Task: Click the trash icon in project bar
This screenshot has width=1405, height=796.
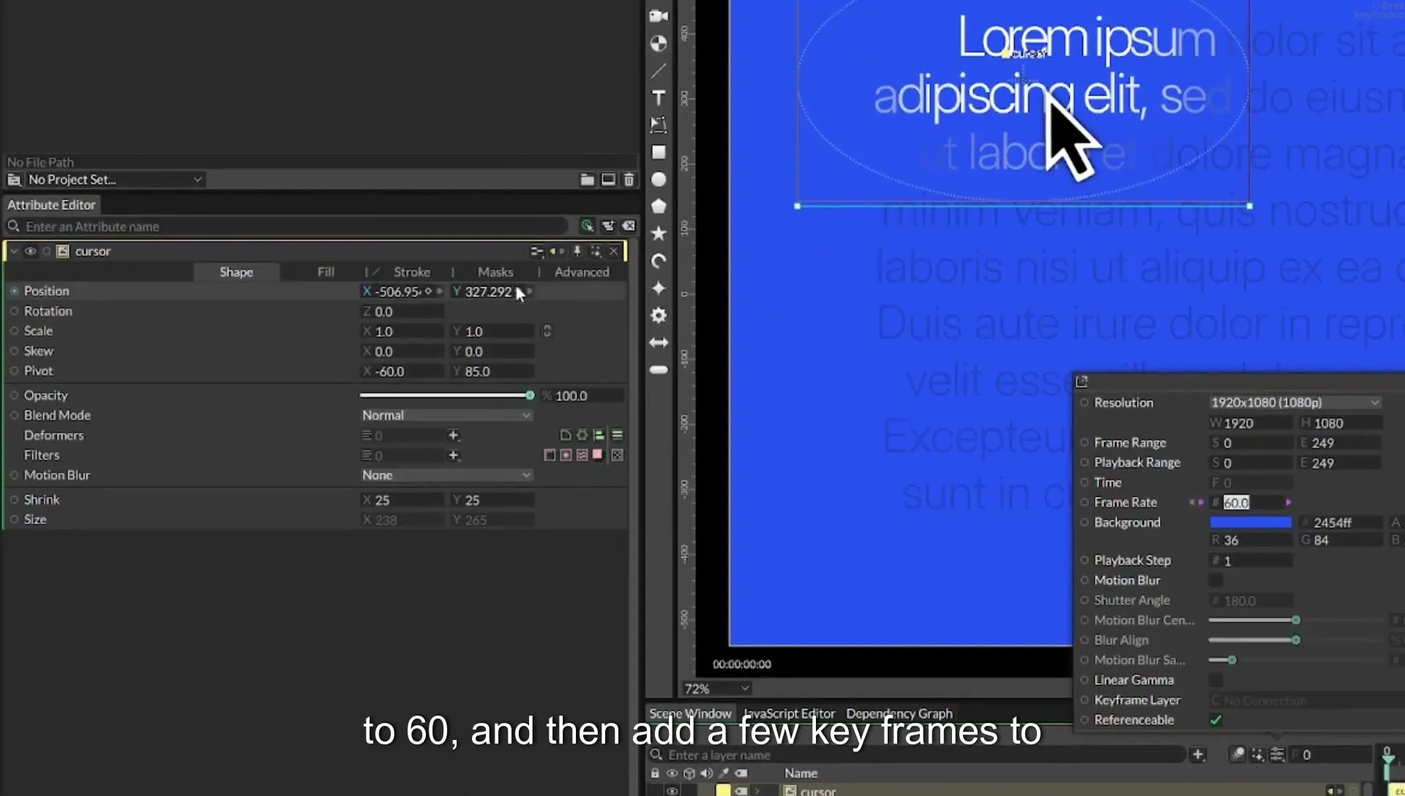Action: (629, 179)
